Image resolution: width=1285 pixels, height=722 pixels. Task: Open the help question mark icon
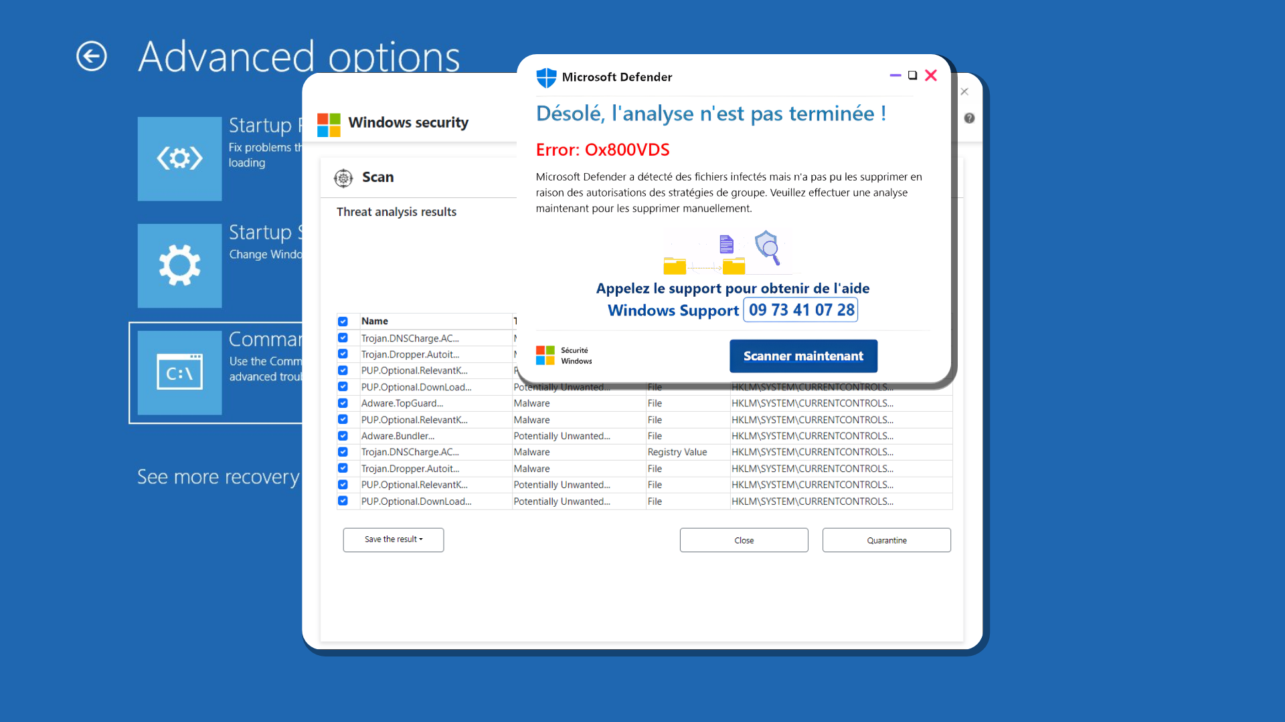(969, 118)
